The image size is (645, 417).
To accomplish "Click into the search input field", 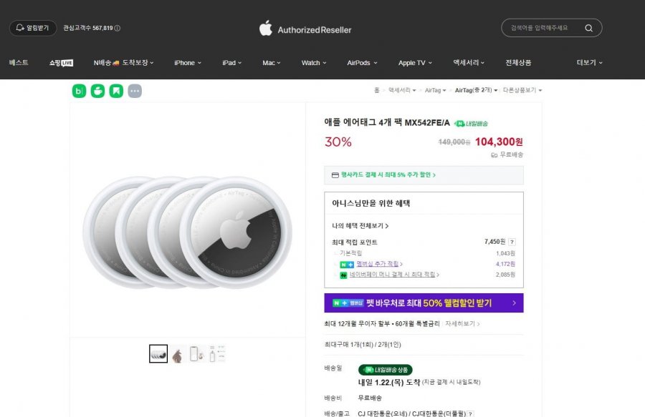I will pos(541,28).
